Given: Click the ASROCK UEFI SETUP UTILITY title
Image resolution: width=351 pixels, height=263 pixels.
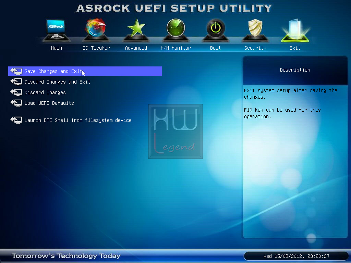Looking at the screenshot, I should pos(174,8).
